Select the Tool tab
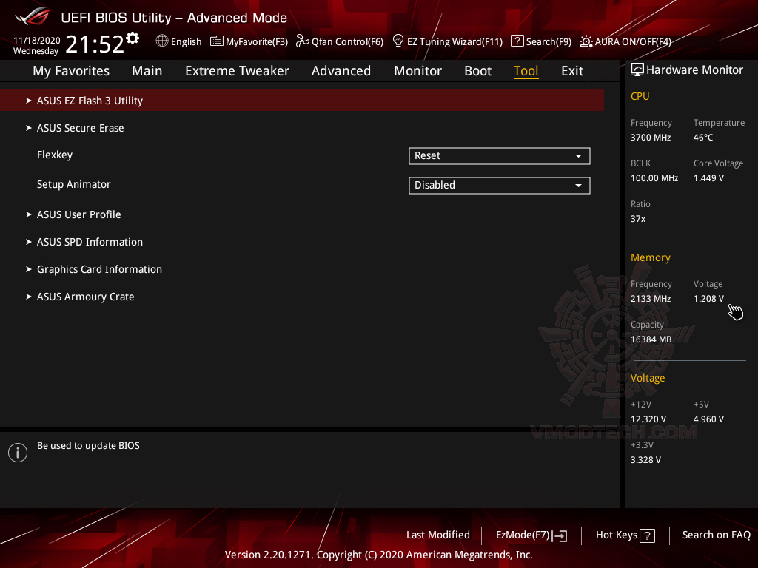 pos(526,71)
